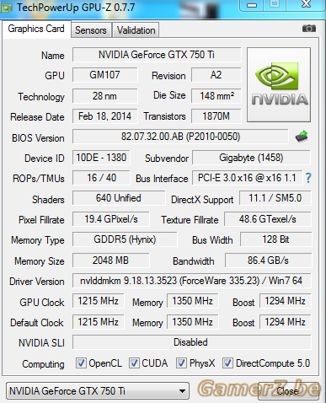
Task: Click the Close button at bottom
Action: point(288,391)
